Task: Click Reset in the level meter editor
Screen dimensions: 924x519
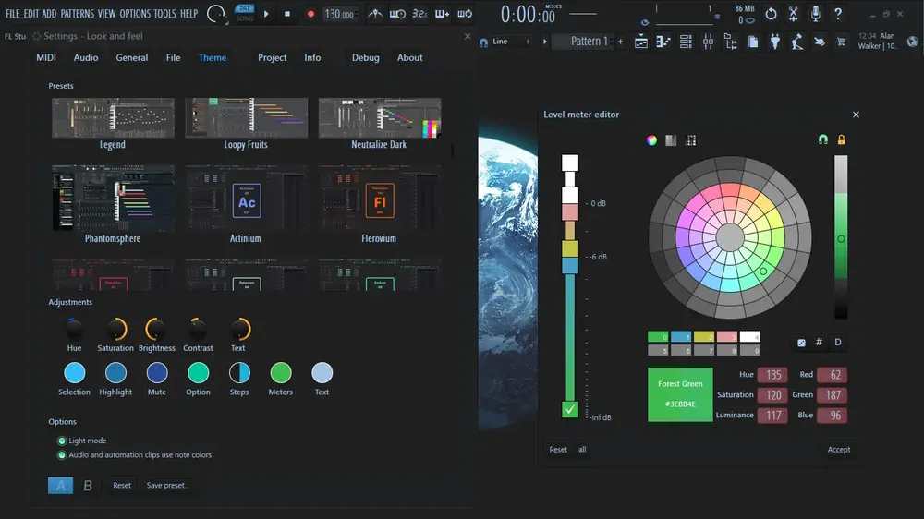Action: point(558,450)
